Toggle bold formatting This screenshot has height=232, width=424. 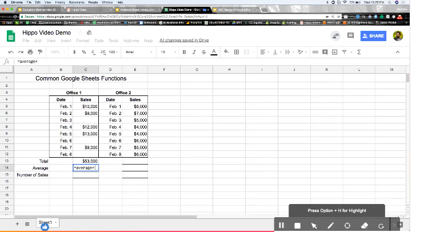click(184, 52)
